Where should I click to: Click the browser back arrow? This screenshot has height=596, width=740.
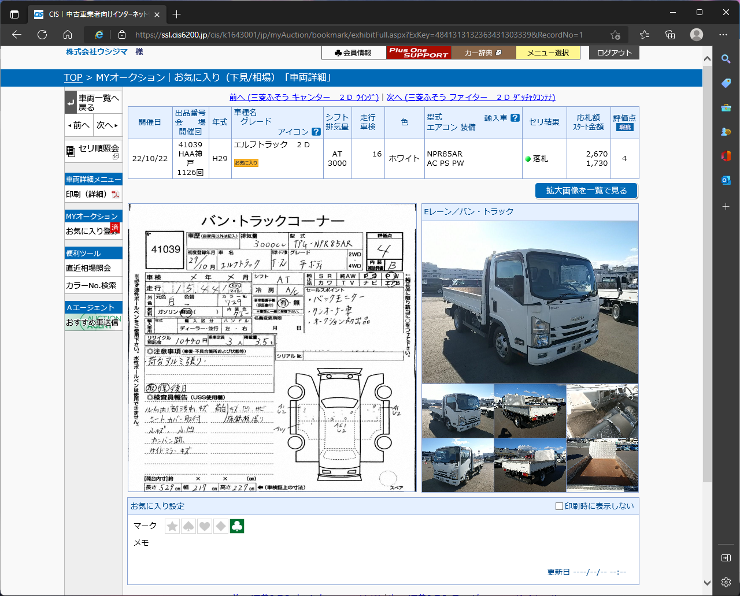[x=17, y=35]
